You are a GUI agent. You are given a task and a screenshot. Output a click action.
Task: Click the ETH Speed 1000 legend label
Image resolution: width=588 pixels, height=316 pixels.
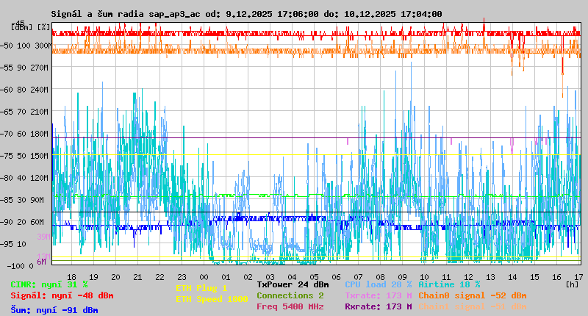pos(212,300)
